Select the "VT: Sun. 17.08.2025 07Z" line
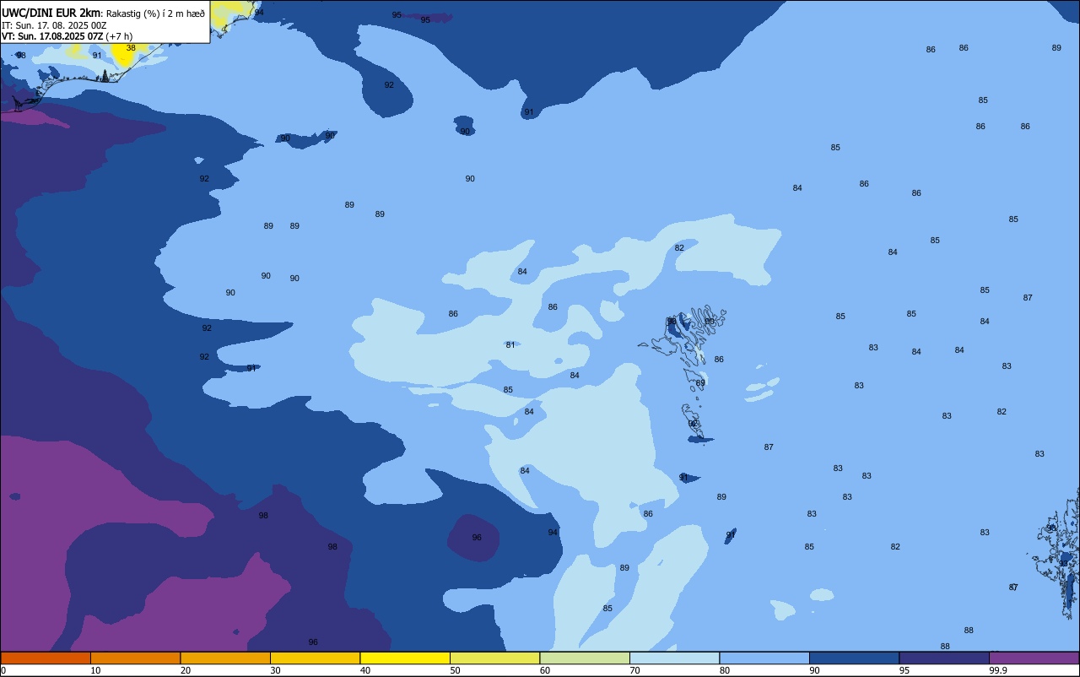The width and height of the screenshot is (1080, 677). tap(52, 36)
